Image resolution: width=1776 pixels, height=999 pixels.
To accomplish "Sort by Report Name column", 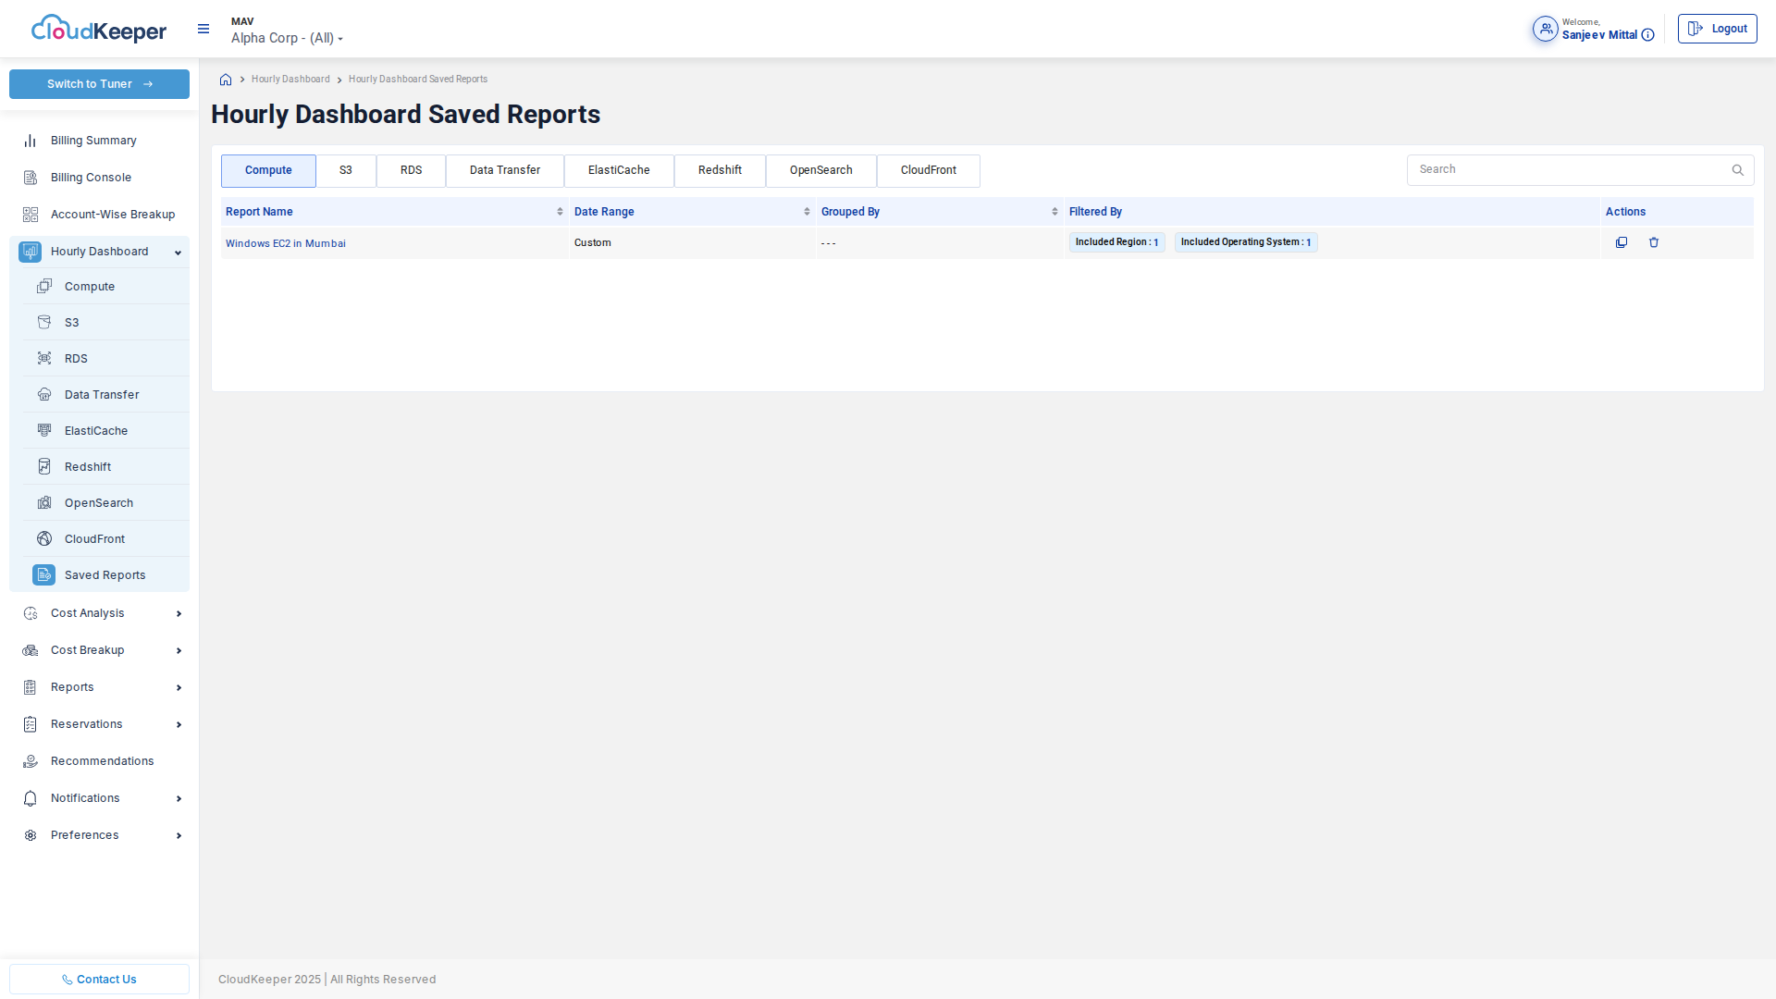I will pyautogui.click(x=560, y=212).
